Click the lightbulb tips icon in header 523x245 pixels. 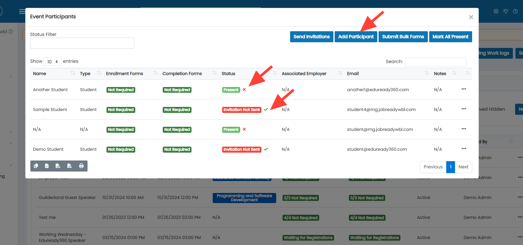point(506,11)
